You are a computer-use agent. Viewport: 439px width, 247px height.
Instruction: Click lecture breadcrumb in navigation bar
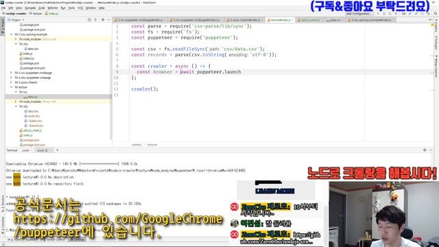pyautogui.click(x=36, y=14)
